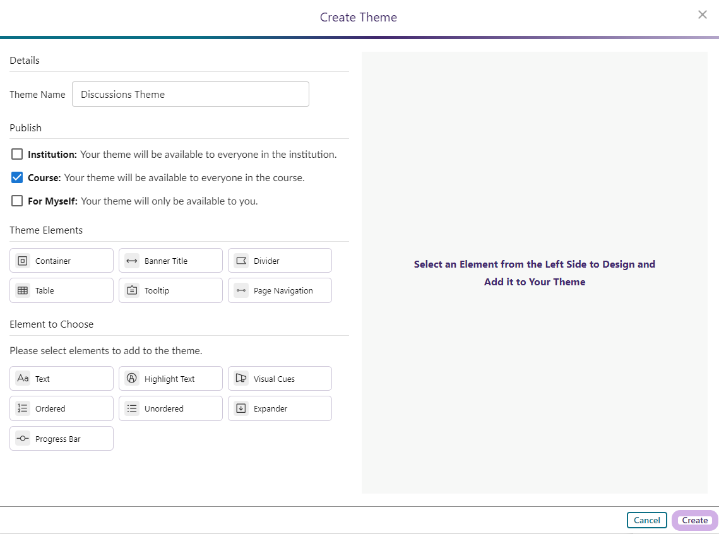719x534 pixels.
Task: Add the Unordered list element
Action: click(170, 408)
